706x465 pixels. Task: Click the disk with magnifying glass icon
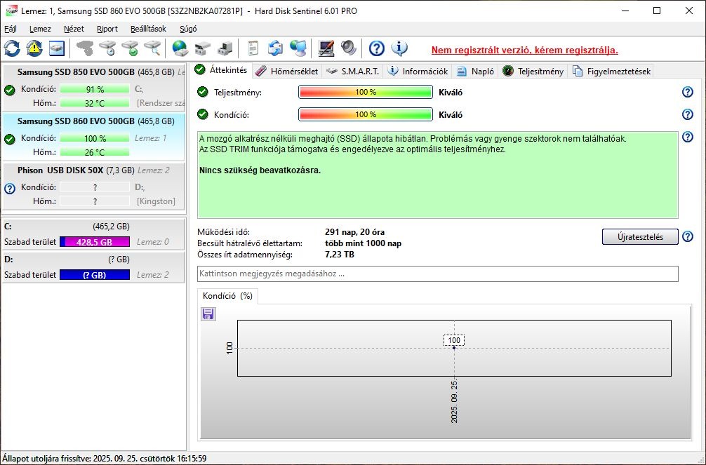152,48
